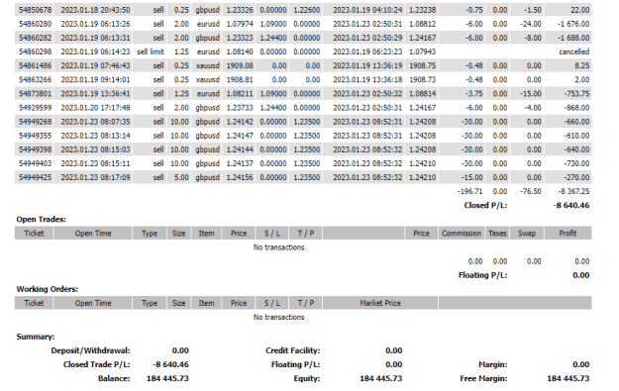Image resolution: width=619 pixels, height=391 pixels.
Task: Click open price 1909.08
Action: tap(240, 65)
